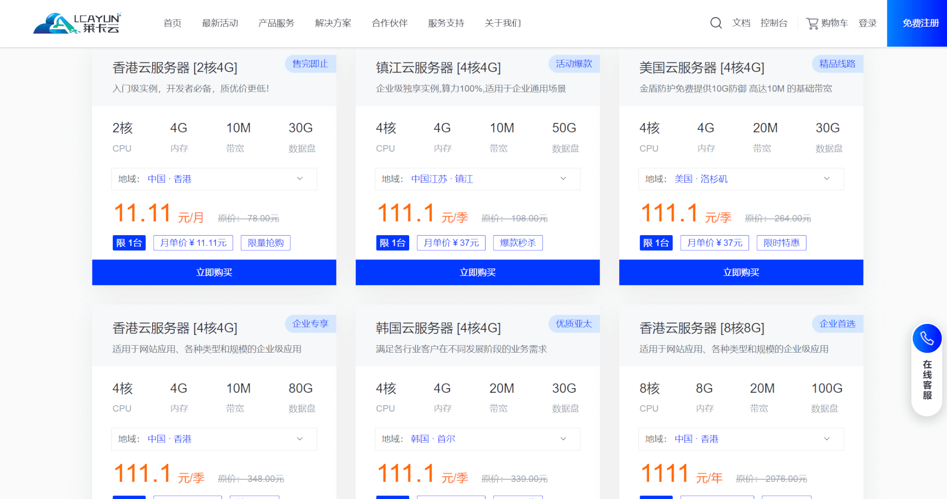Screen dimensions: 947x499
Task: Click 月单价￥37元 tag on 美国 card
Action: [715, 243]
